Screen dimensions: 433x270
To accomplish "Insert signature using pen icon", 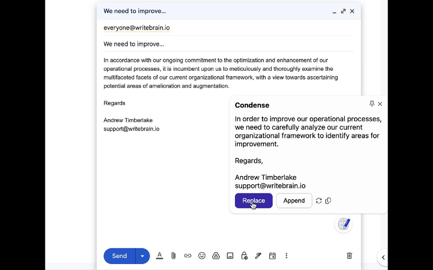I will tap(258, 256).
